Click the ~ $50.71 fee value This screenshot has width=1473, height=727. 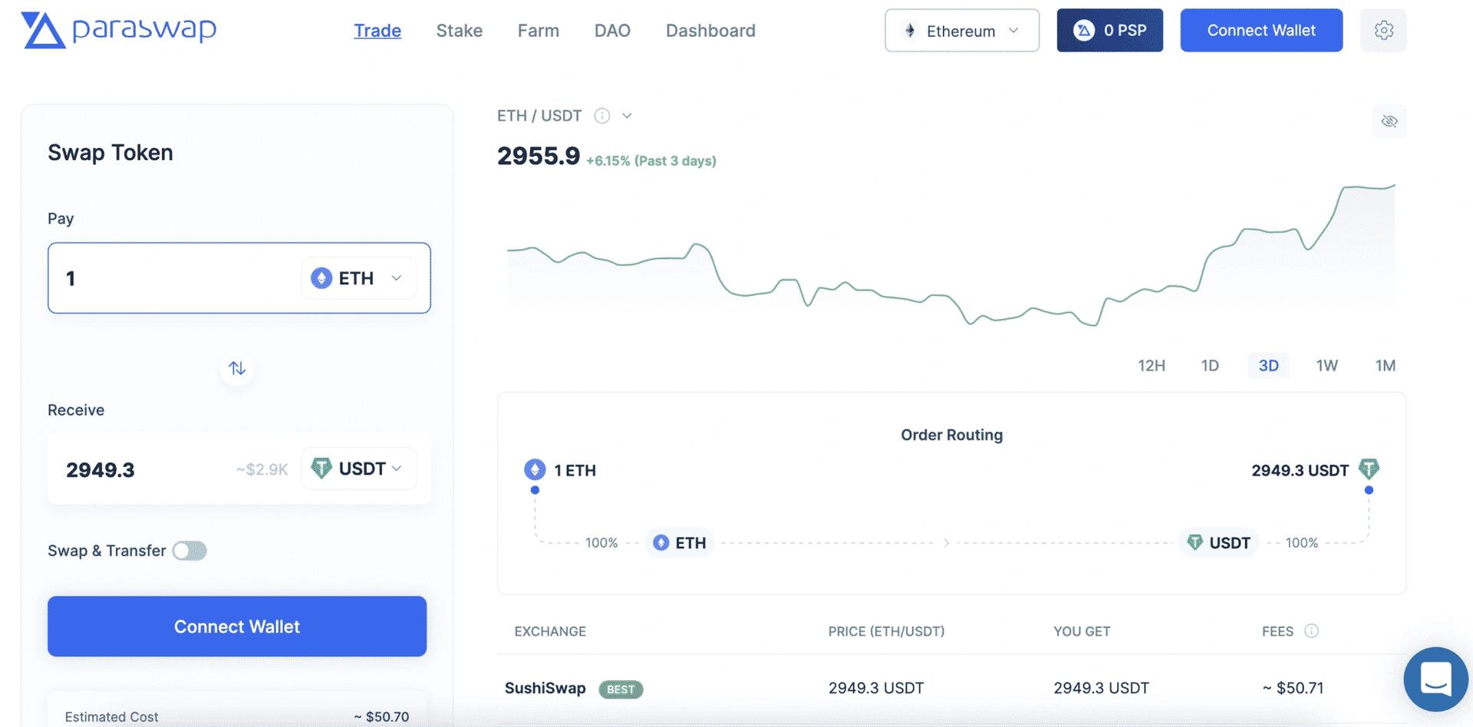coord(1293,688)
